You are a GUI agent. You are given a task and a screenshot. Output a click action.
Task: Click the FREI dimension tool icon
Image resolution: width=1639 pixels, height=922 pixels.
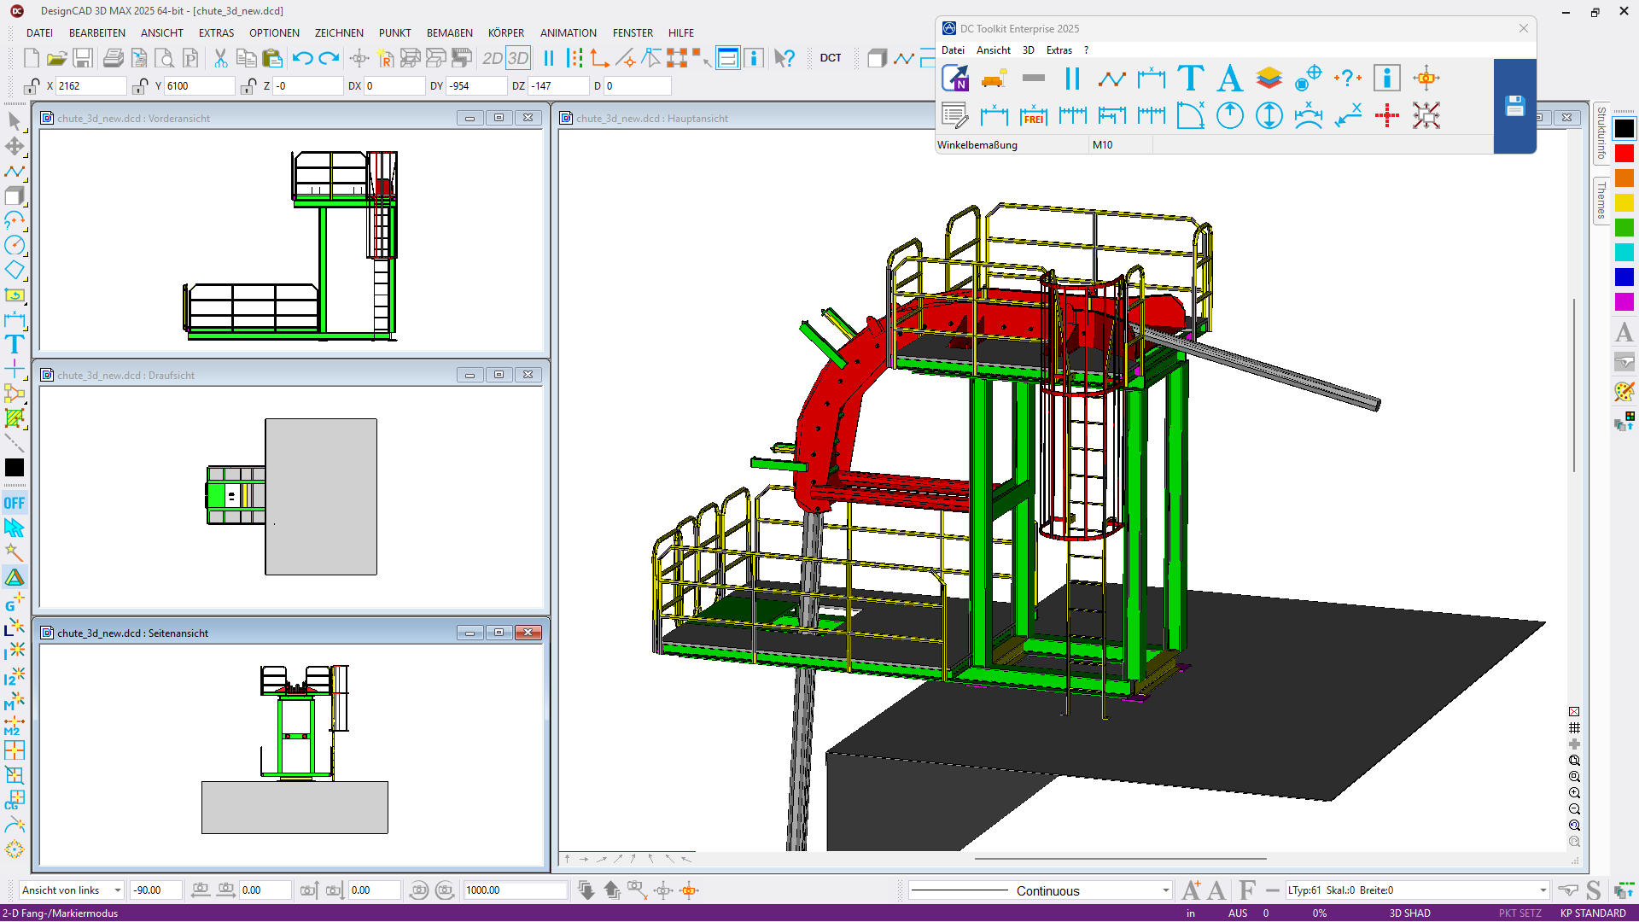tap(1033, 115)
